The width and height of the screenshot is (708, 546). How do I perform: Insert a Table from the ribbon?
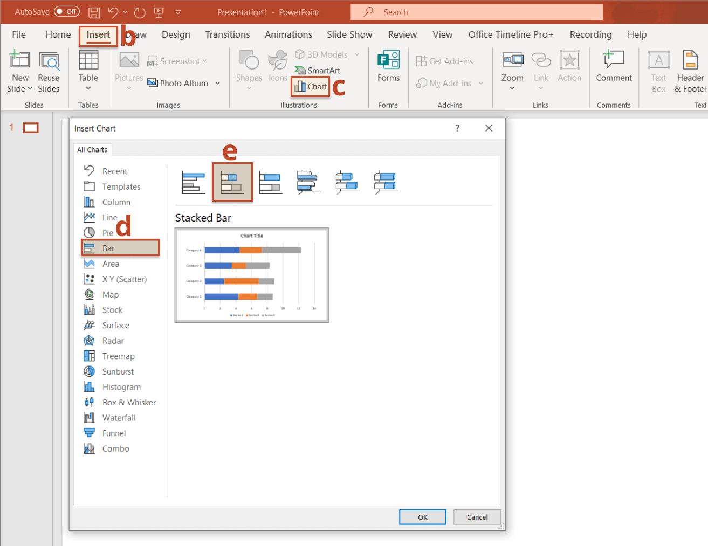click(x=88, y=70)
